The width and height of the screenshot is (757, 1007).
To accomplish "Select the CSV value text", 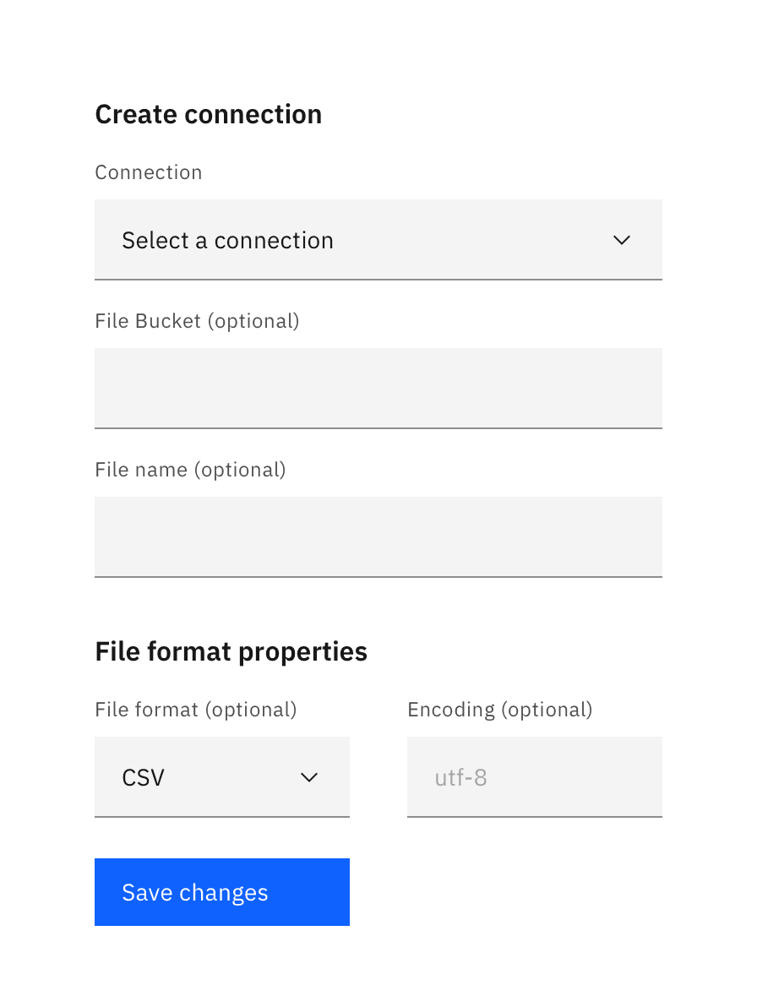I will coord(143,777).
